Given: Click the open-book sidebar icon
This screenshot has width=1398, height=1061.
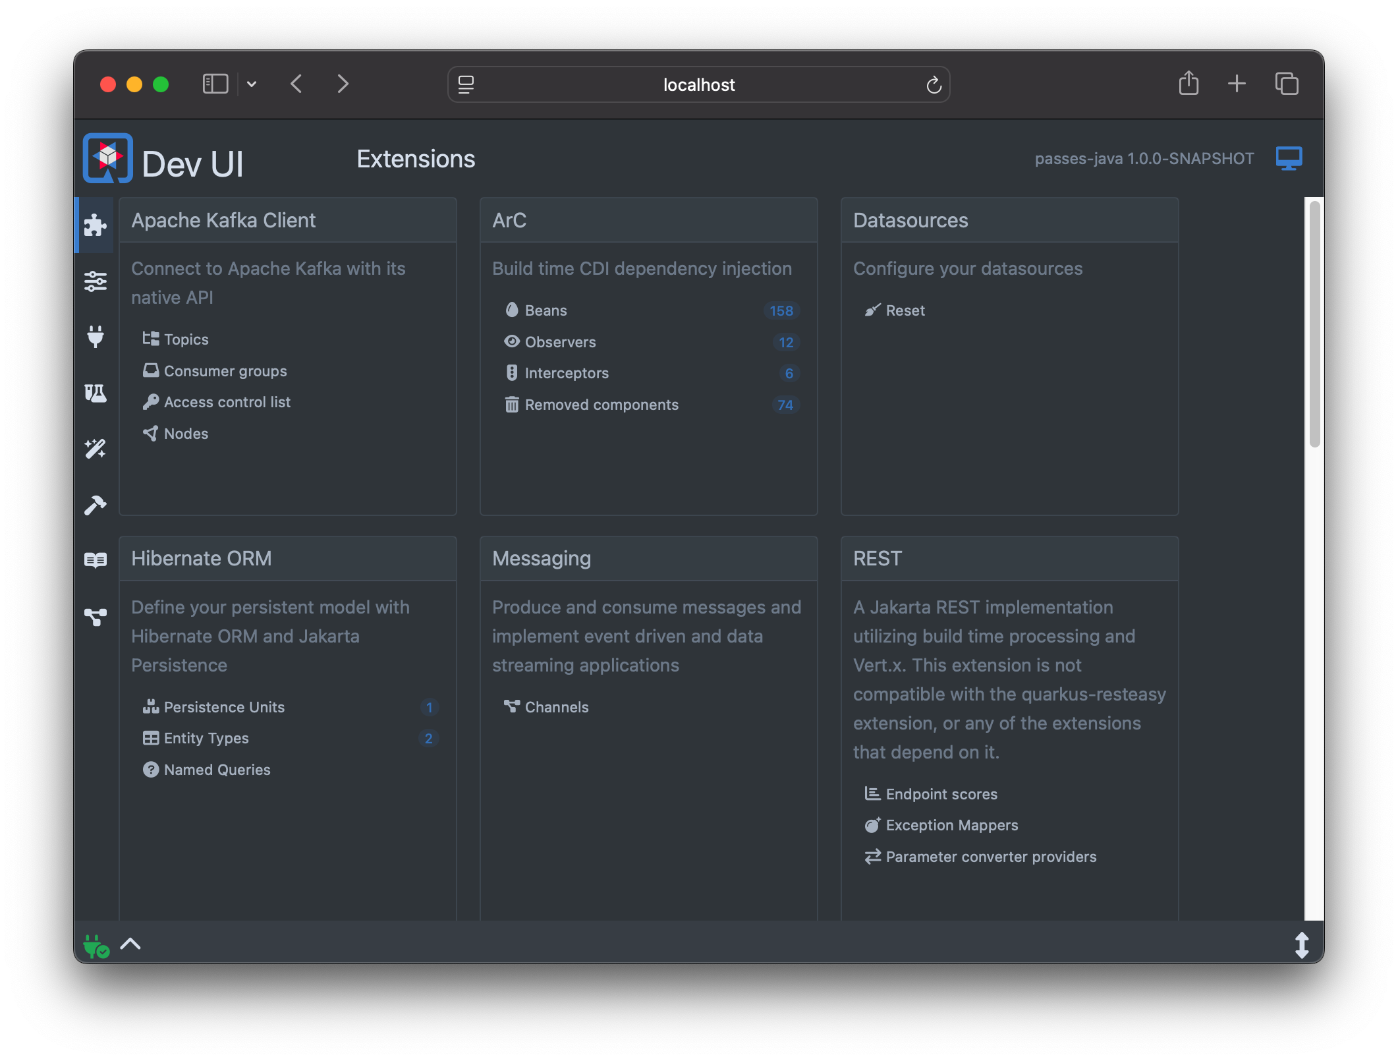Looking at the screenshot, I should tap(95, 560).
